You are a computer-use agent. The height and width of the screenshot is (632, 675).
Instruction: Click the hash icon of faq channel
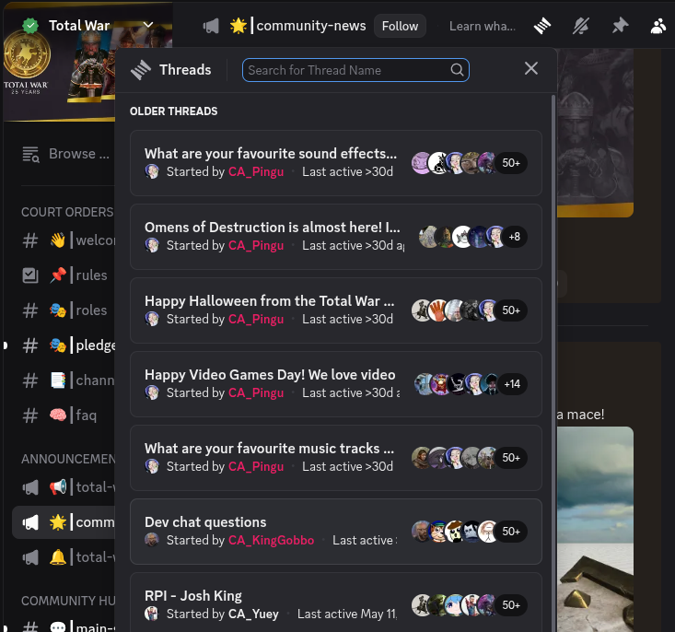[x=30, y=415]
